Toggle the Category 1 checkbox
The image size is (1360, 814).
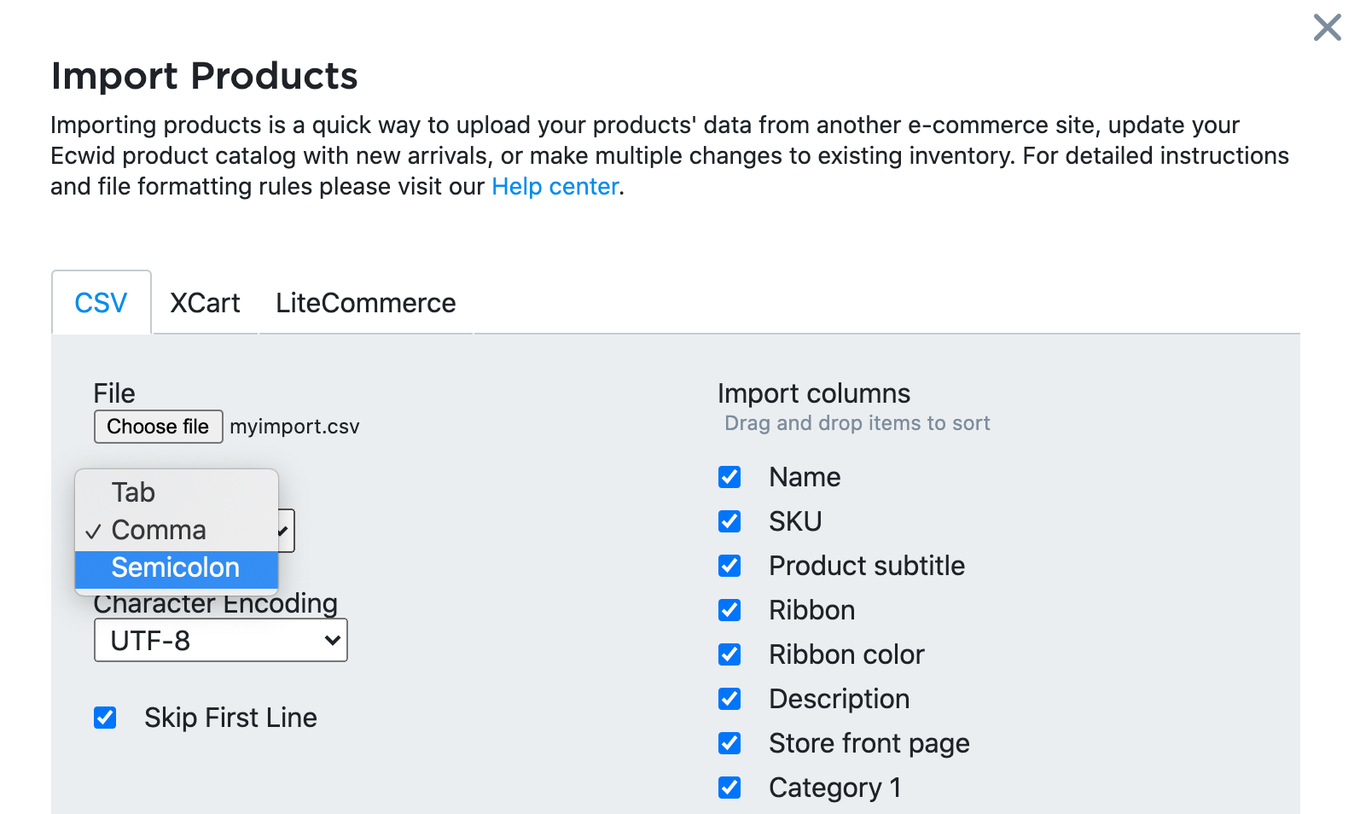pyautogui.click(x=729, y=788)
